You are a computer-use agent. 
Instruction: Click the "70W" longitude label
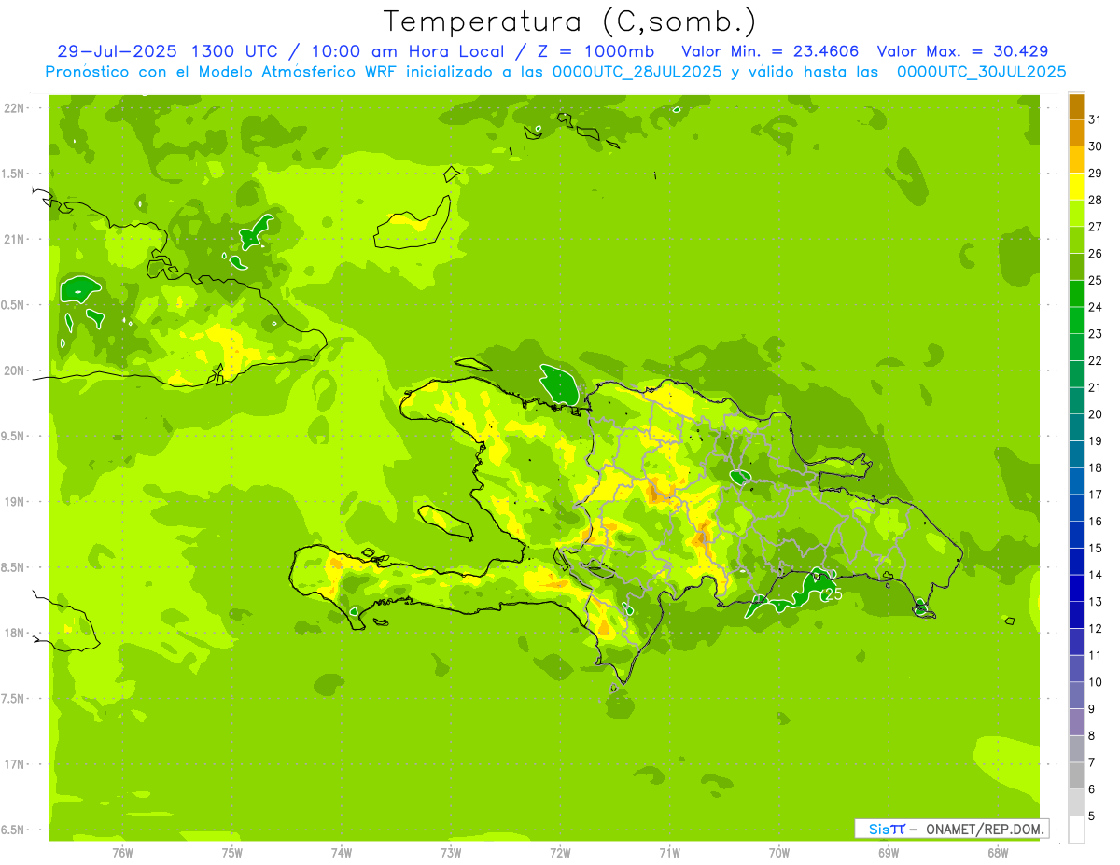pyautogui.click(x=779, y=853)
